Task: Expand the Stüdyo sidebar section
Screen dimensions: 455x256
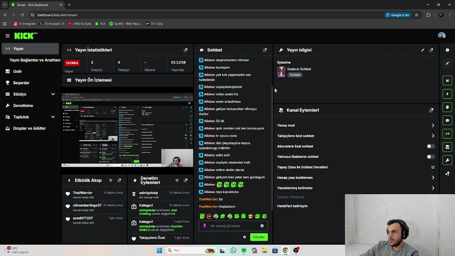Action: click(53, 94)
